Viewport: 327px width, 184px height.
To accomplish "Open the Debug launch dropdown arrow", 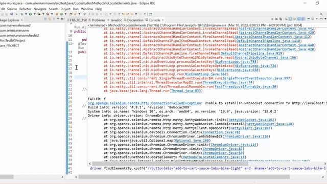I will coord(26,14).
